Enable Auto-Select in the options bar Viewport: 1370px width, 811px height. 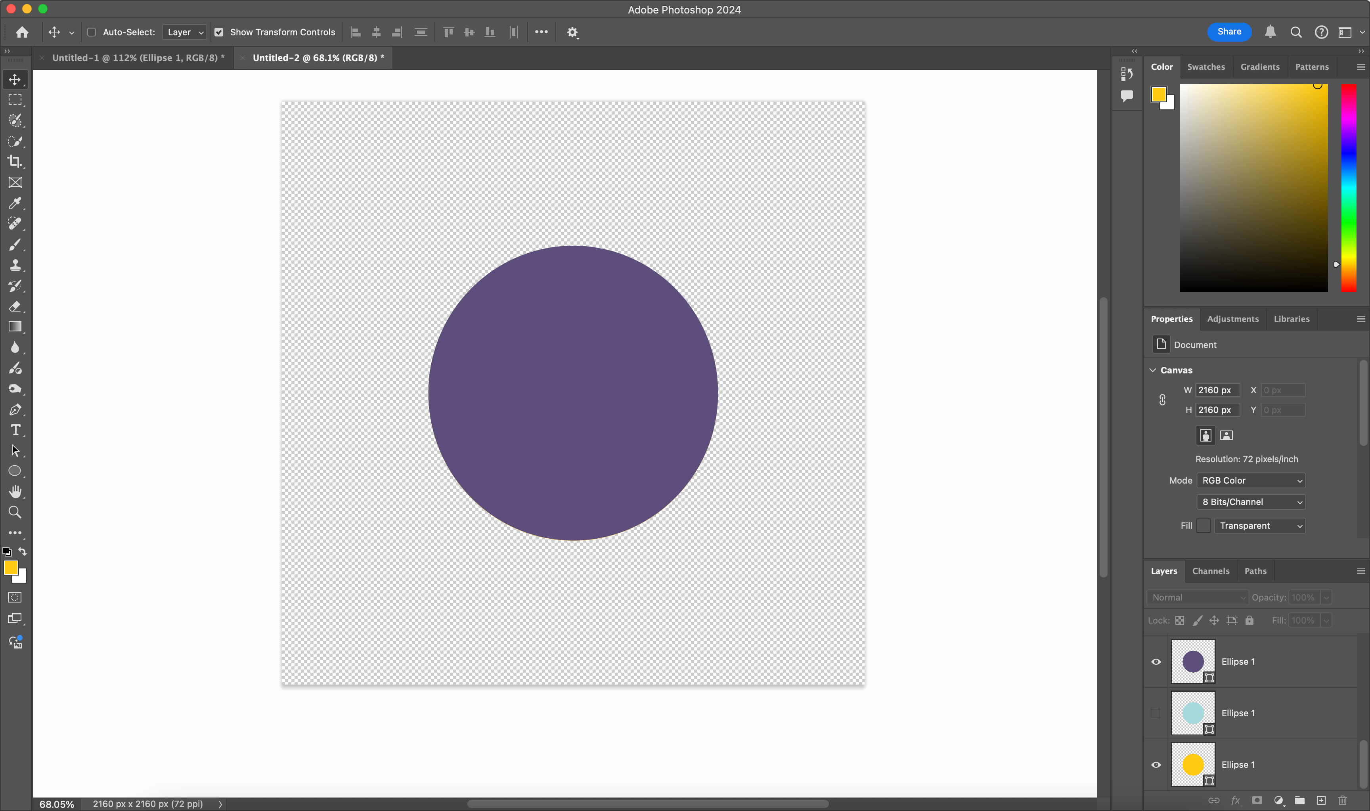(91, 32)
